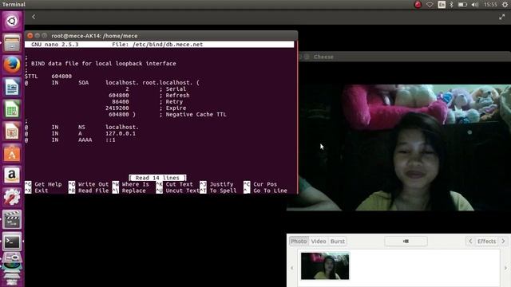Screen dimensions: 511x287
Task: Switch Cheese to Photo mode
Action: click(299, 241)
